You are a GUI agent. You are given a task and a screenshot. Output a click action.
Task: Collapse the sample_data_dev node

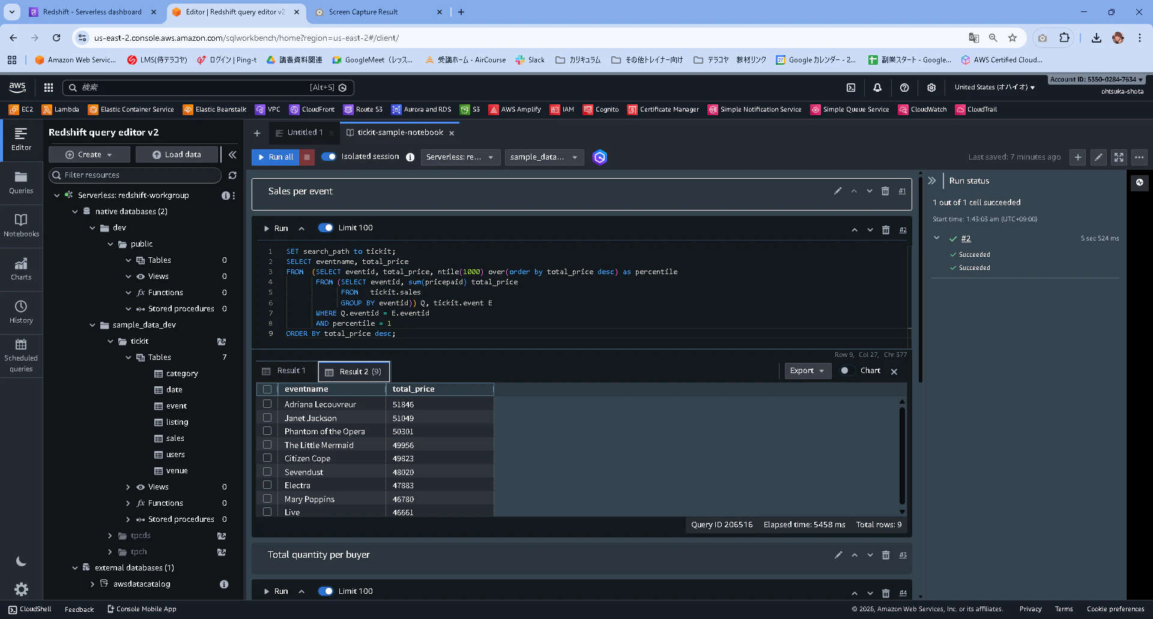pyautogui.click(x=92, y=325)
